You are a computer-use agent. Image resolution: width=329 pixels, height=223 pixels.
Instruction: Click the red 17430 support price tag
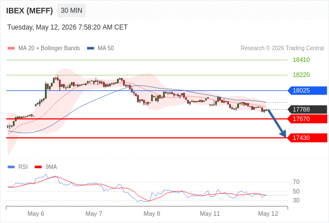tap(307, 138)
